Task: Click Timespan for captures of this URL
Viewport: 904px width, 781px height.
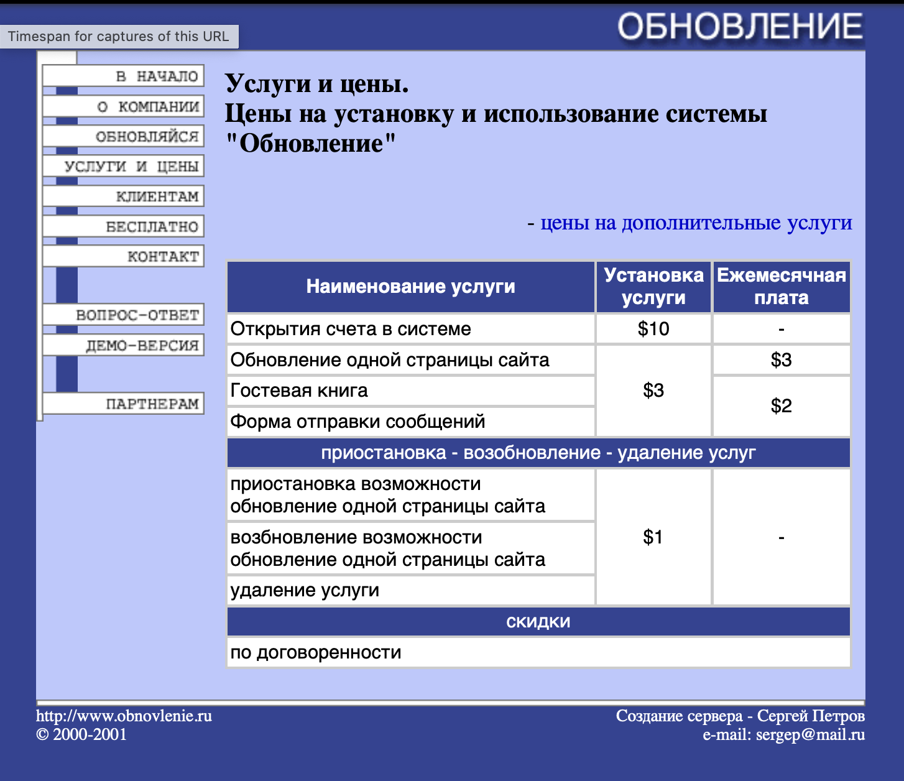Action: (119, 36)
